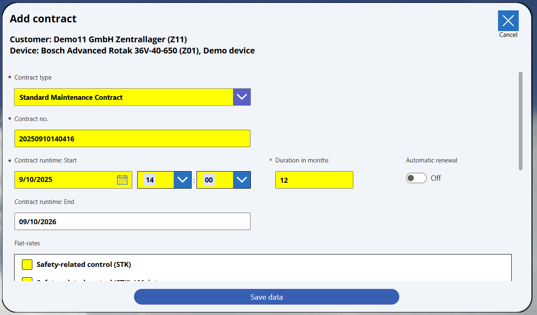537x315 pixels.
Task: Click the Standard Maintenance Contract selection box
Action: (124, 97)
